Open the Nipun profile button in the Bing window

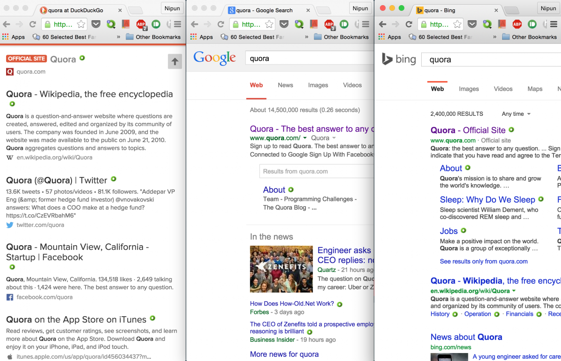pyautogui.click(x=548, y=8)
